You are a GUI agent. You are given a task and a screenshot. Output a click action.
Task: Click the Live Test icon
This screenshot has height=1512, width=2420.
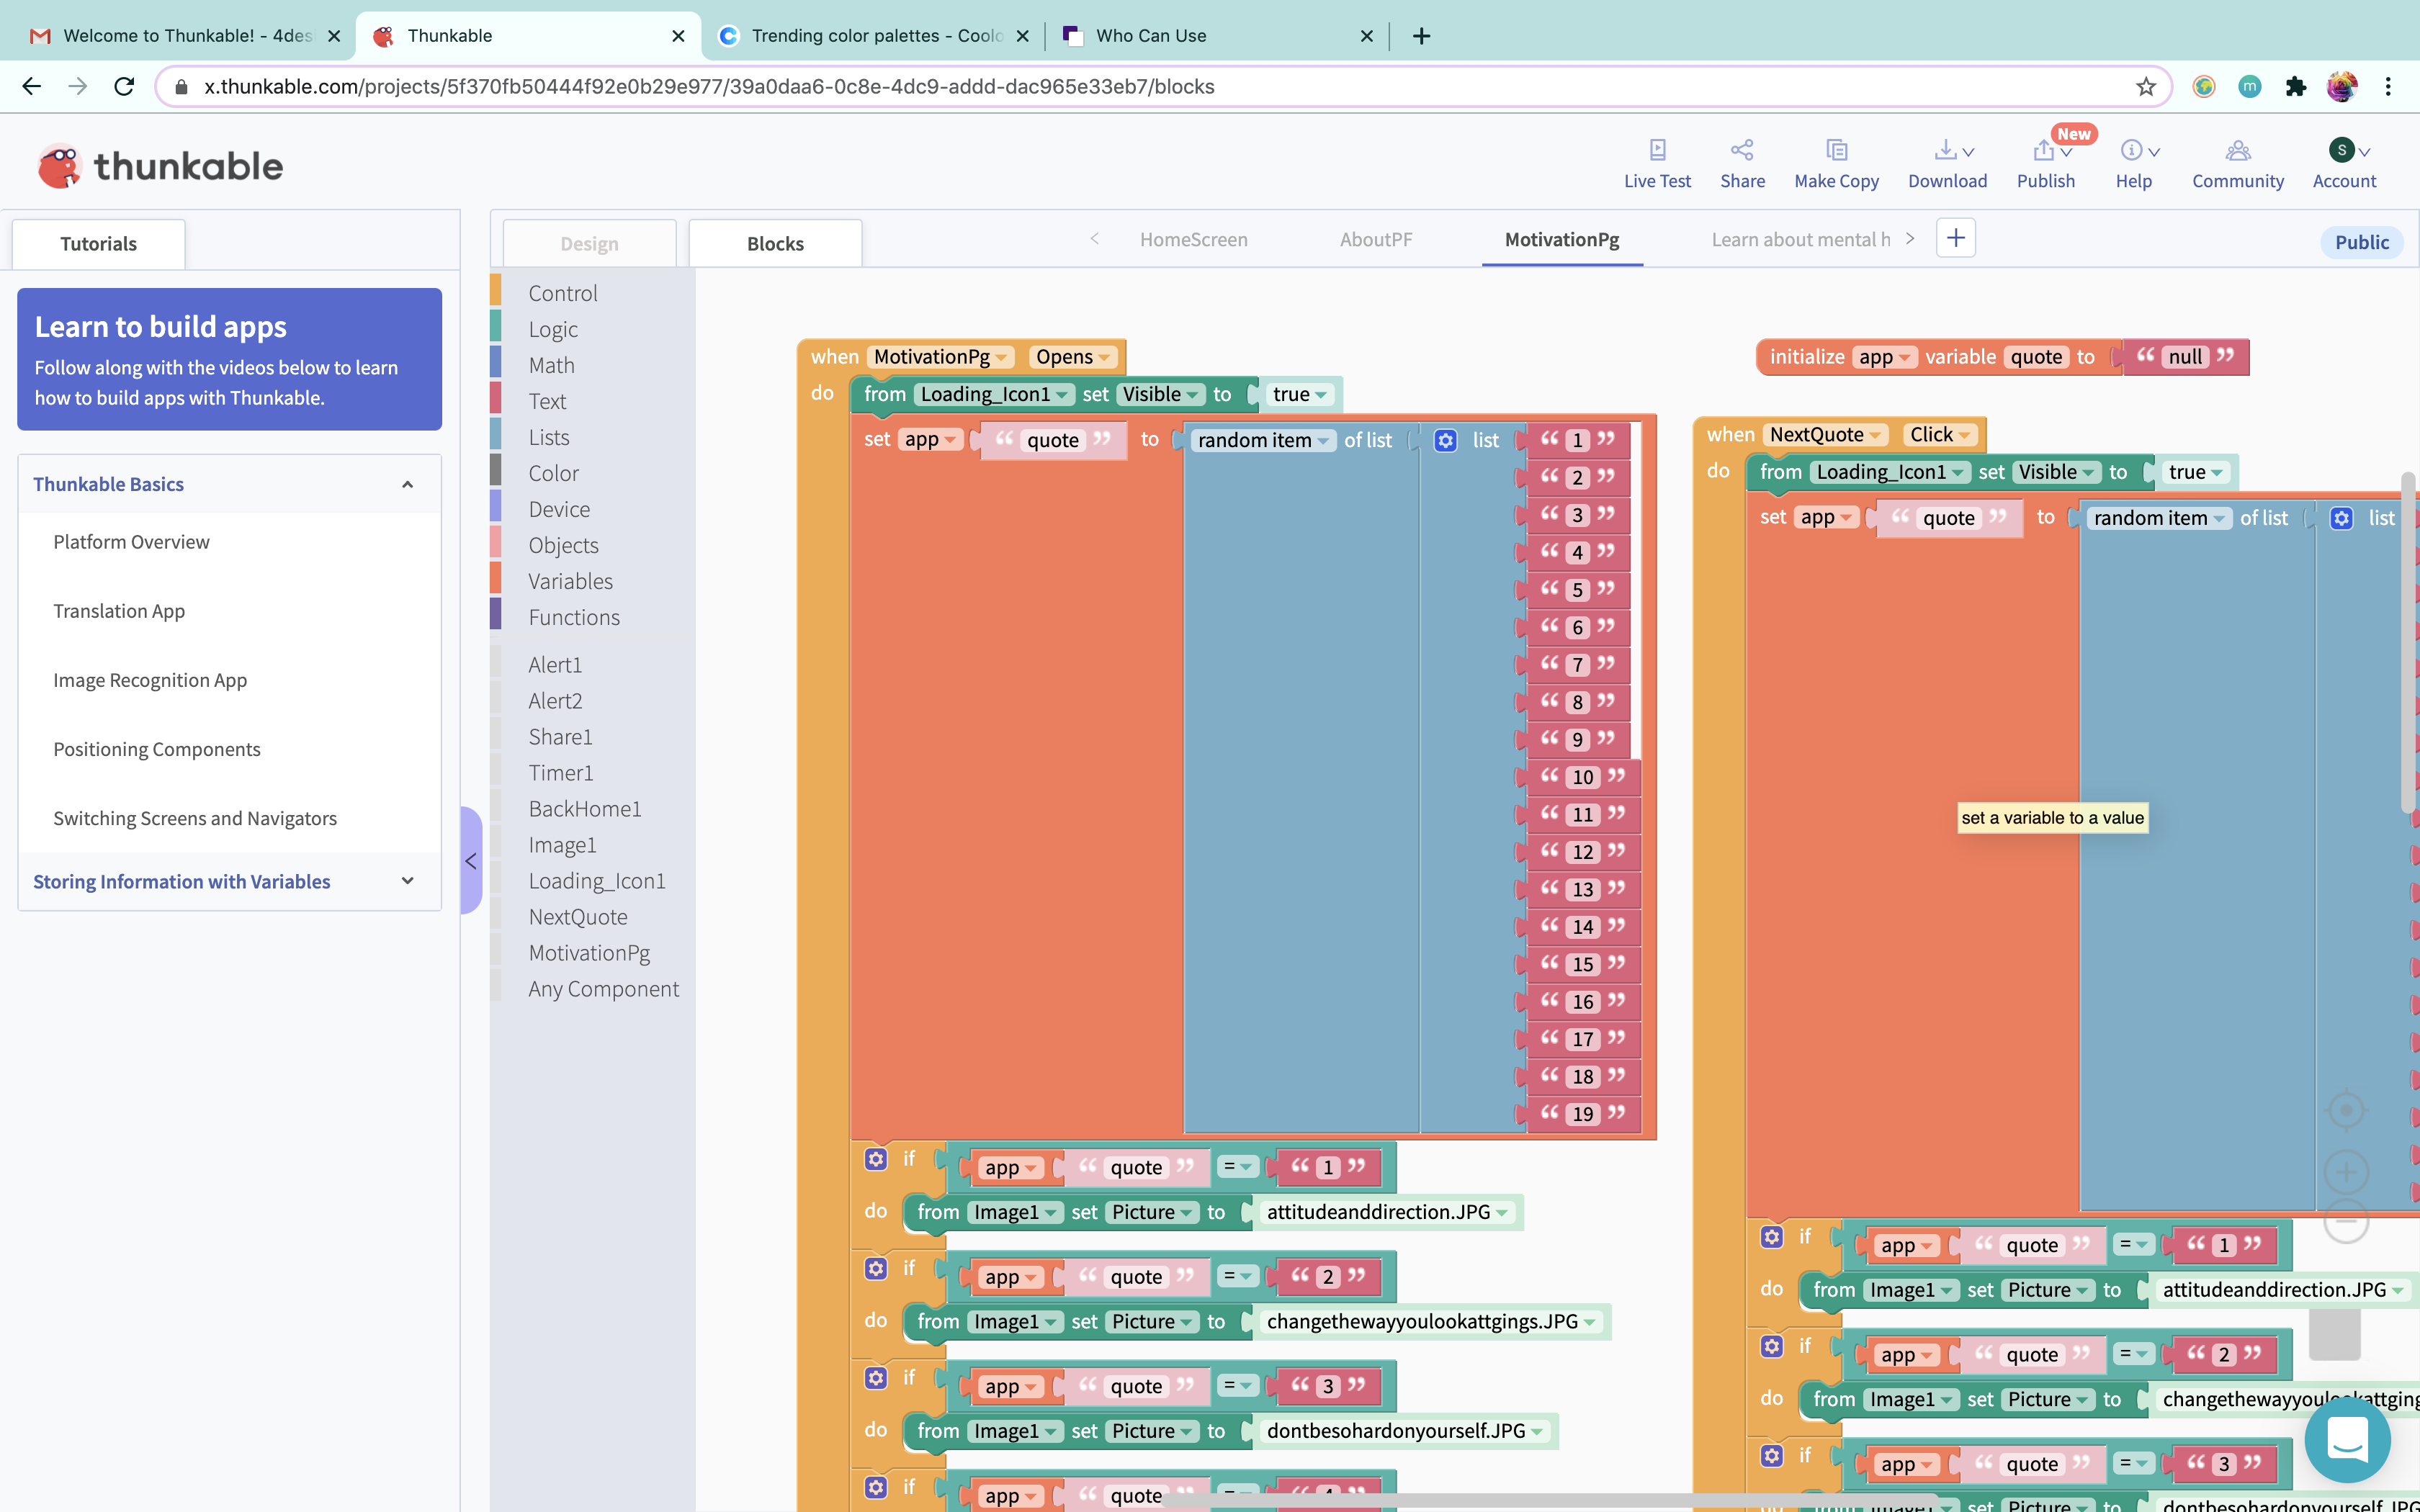click(x=1657, y=150)
